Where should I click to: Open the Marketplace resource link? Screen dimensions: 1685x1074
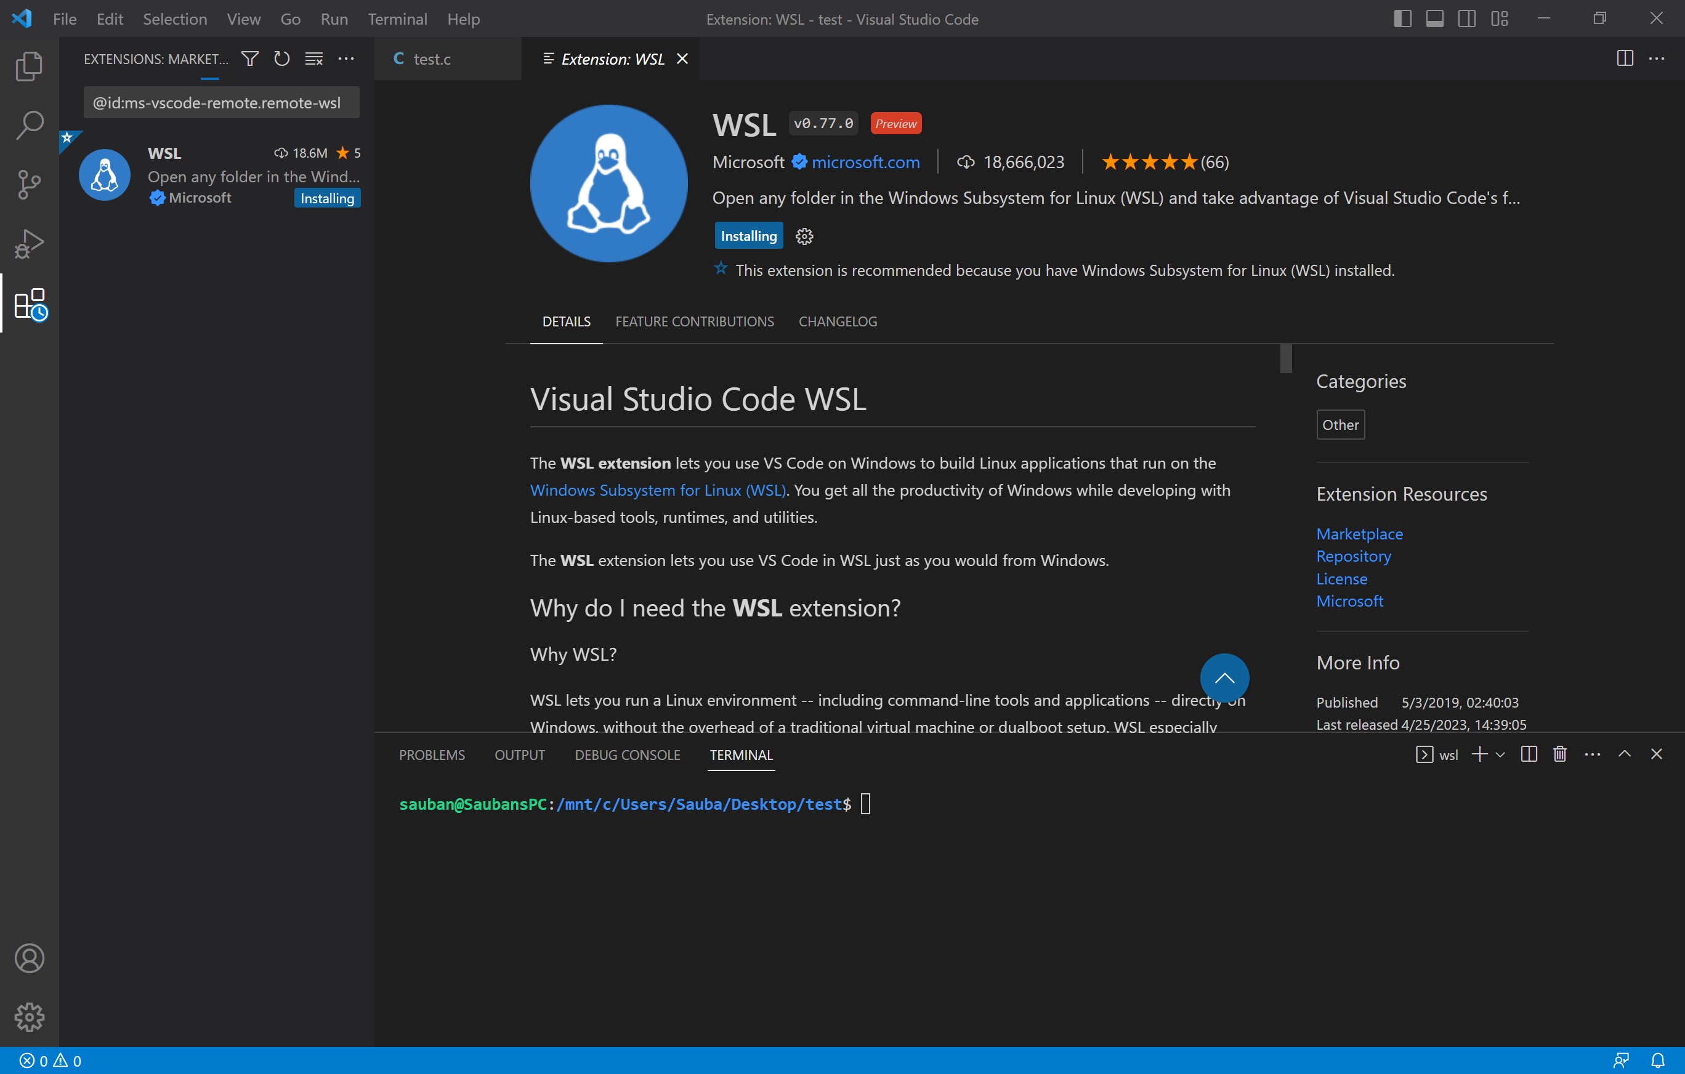point(1359,534)
